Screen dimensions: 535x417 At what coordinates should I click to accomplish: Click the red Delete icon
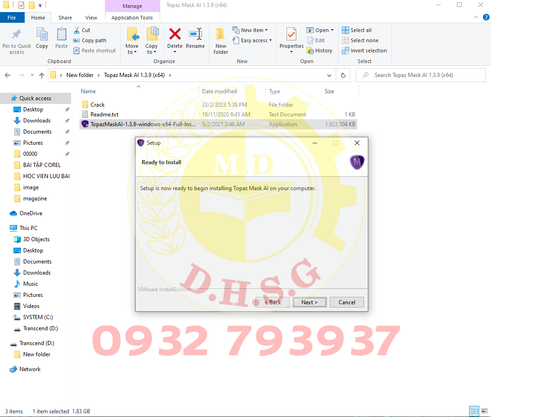pyautogui.click(x=175, y=34)
